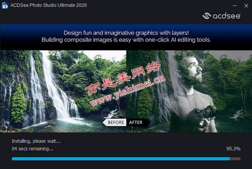The width and height of the screenshot is (252, 169).
Task: Close the ACDSee installer window
Action: click(246, 6)
